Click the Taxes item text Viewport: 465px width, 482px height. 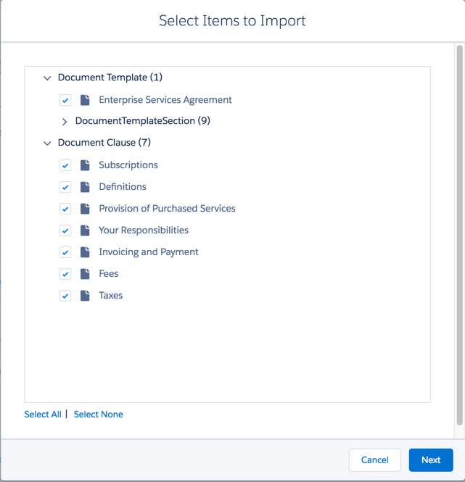click(x=111, y=296)
